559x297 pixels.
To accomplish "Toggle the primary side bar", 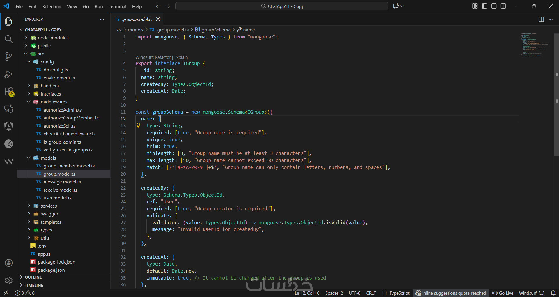I will point(484,6).
